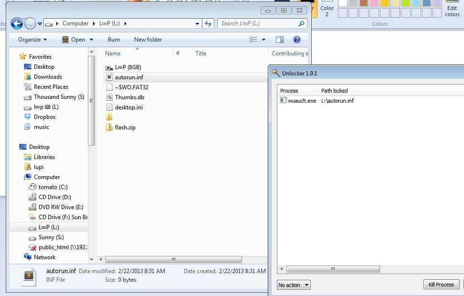This screenshot has width=464, height=296.
Task: Select the wuauclt.exe process entry
Action: (301, 101)
